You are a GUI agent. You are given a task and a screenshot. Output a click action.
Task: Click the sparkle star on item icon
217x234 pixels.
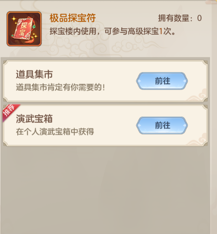click(x=14, y=19)
